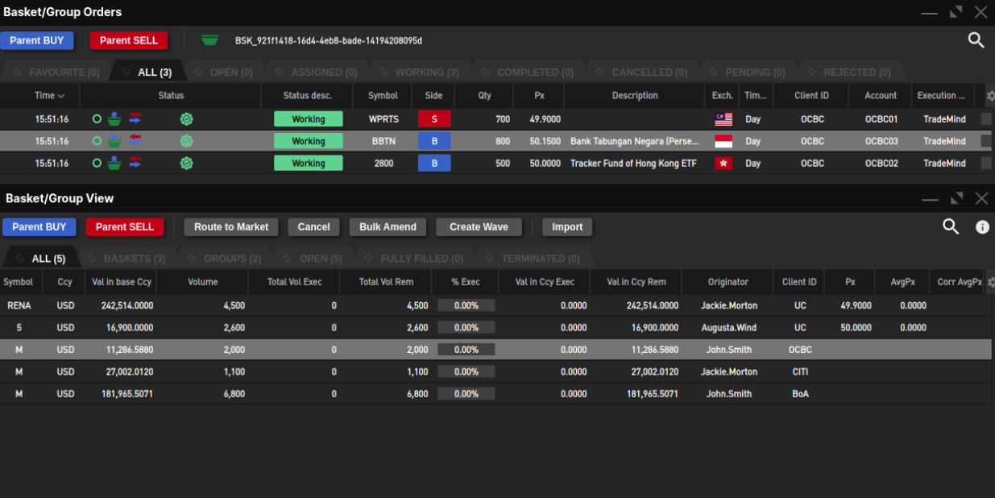Open search in Basket/Group View panel
Screen dimensions: 995x498
click(x=951, y=227)
